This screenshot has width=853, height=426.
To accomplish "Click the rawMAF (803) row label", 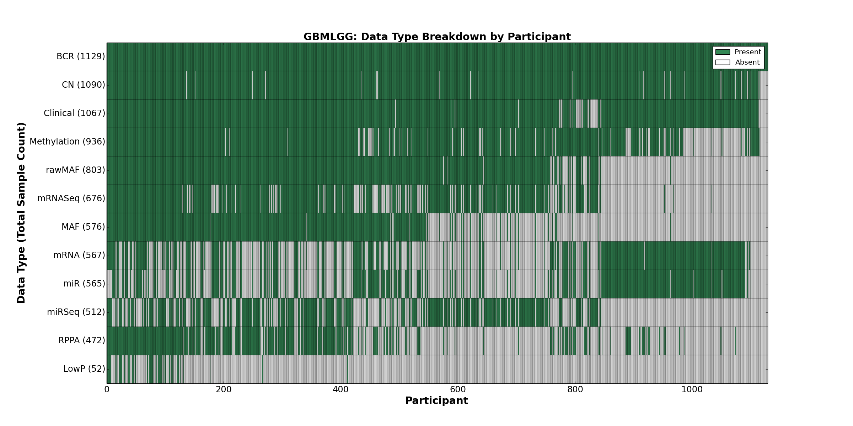I will pos(75,170).
